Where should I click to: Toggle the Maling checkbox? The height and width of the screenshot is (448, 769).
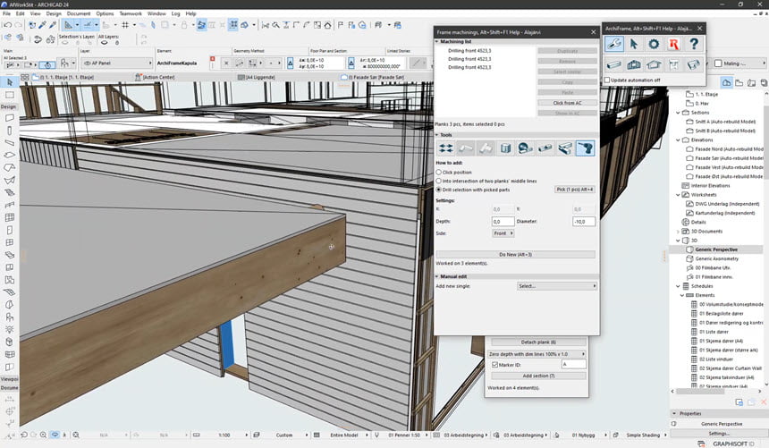(719, 63)
